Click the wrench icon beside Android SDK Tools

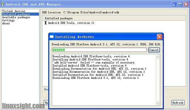(46, 23)
